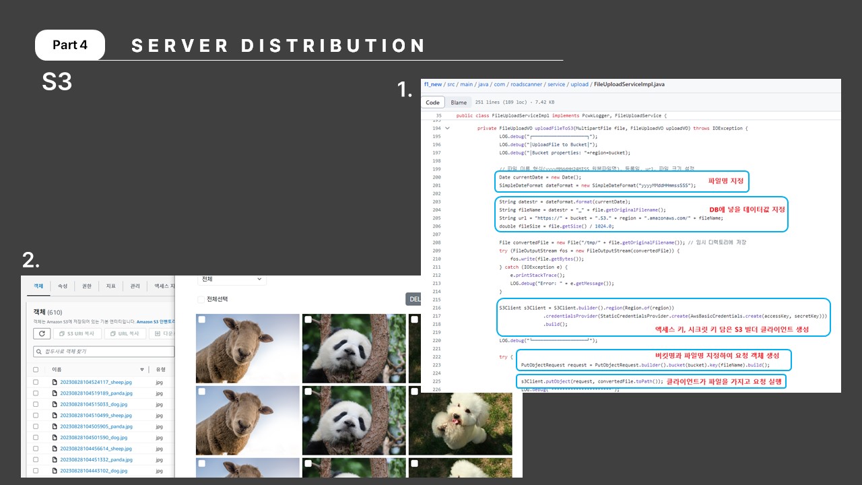The width and height of the screenshot is (862, 485).
Task: Toggle the select-all checkbox in the 이름 header row
Action: 36,370
